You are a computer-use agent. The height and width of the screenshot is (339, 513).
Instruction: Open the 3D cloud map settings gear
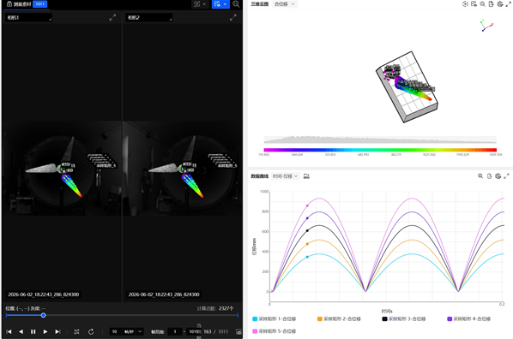(x=500, y=4)
